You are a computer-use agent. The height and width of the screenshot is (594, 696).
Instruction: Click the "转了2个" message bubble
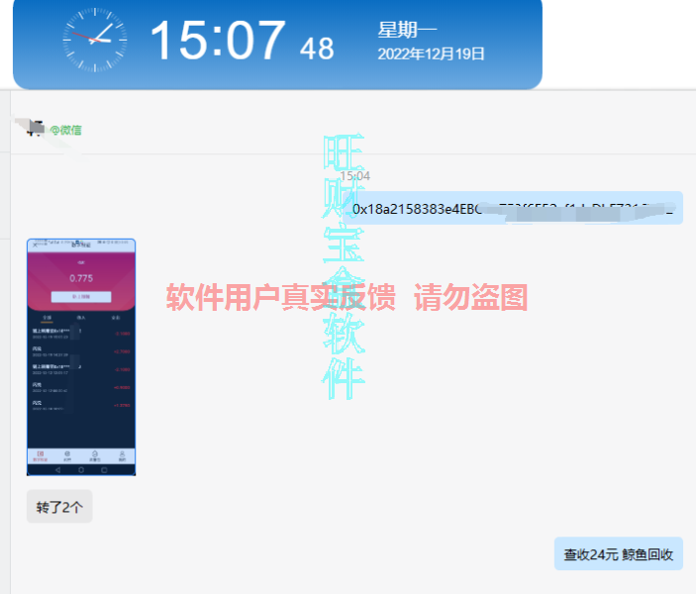pos(59,507)
